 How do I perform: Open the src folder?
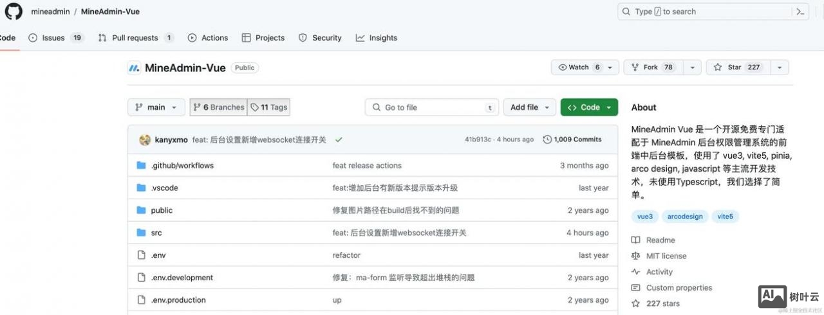[156, 233]
